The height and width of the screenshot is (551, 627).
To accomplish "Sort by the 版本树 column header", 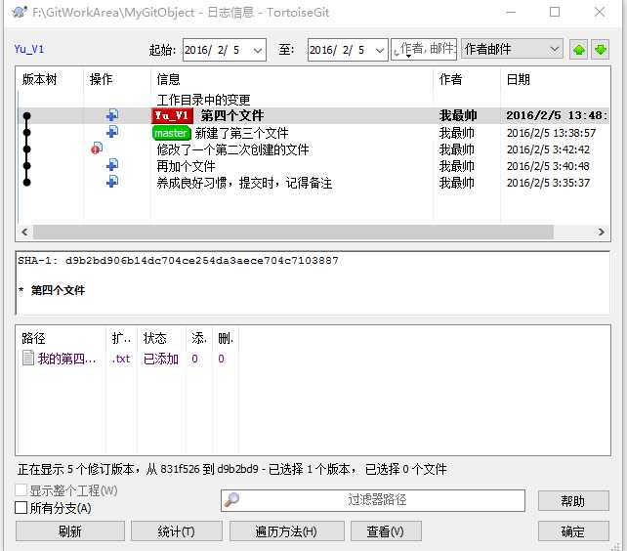I will click(51, 79).
